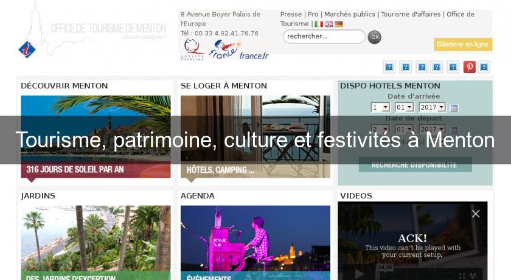Click the last blue social icon right of Pinterest
The height and width of the screenshot is (280, 511).
click(x=484, y=67)
